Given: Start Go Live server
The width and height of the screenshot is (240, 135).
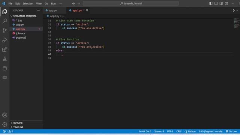Looking at the screenshot, I should click(x=231, y=131).
